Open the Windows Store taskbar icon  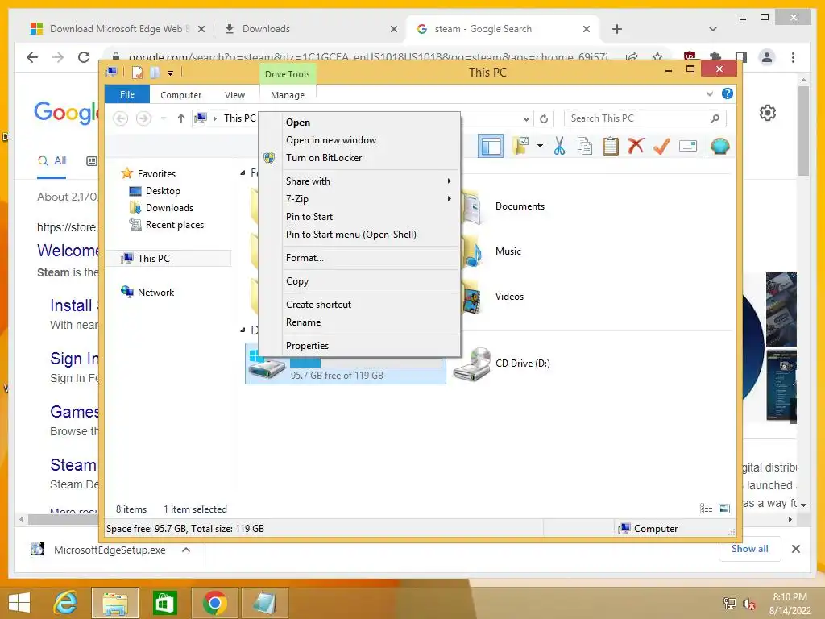point(164,603)
